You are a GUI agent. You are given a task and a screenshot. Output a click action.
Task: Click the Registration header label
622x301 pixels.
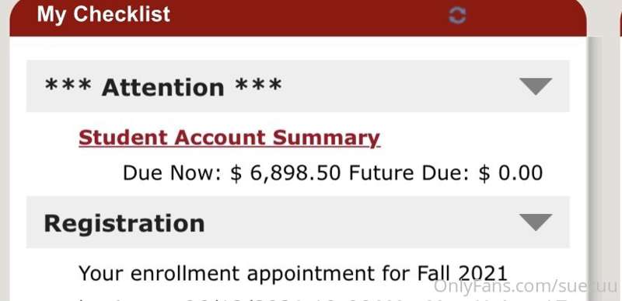click(124, 223)
